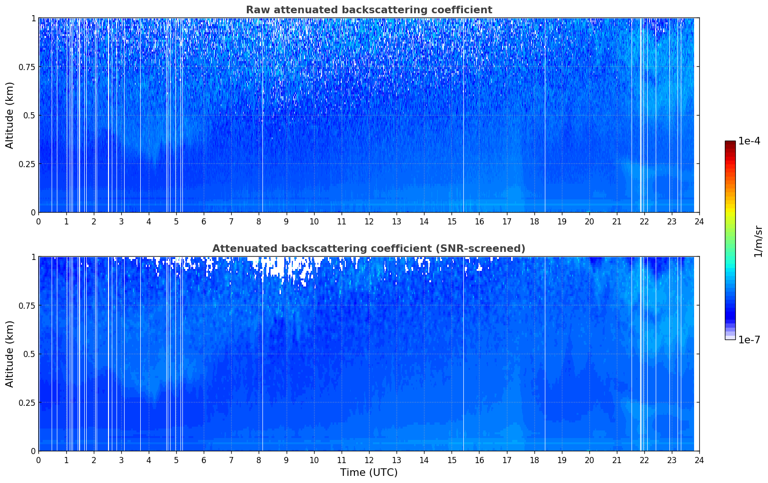
Task: Click hour '24' tick under the bottom plot
Action: click(x=699, y=460)
